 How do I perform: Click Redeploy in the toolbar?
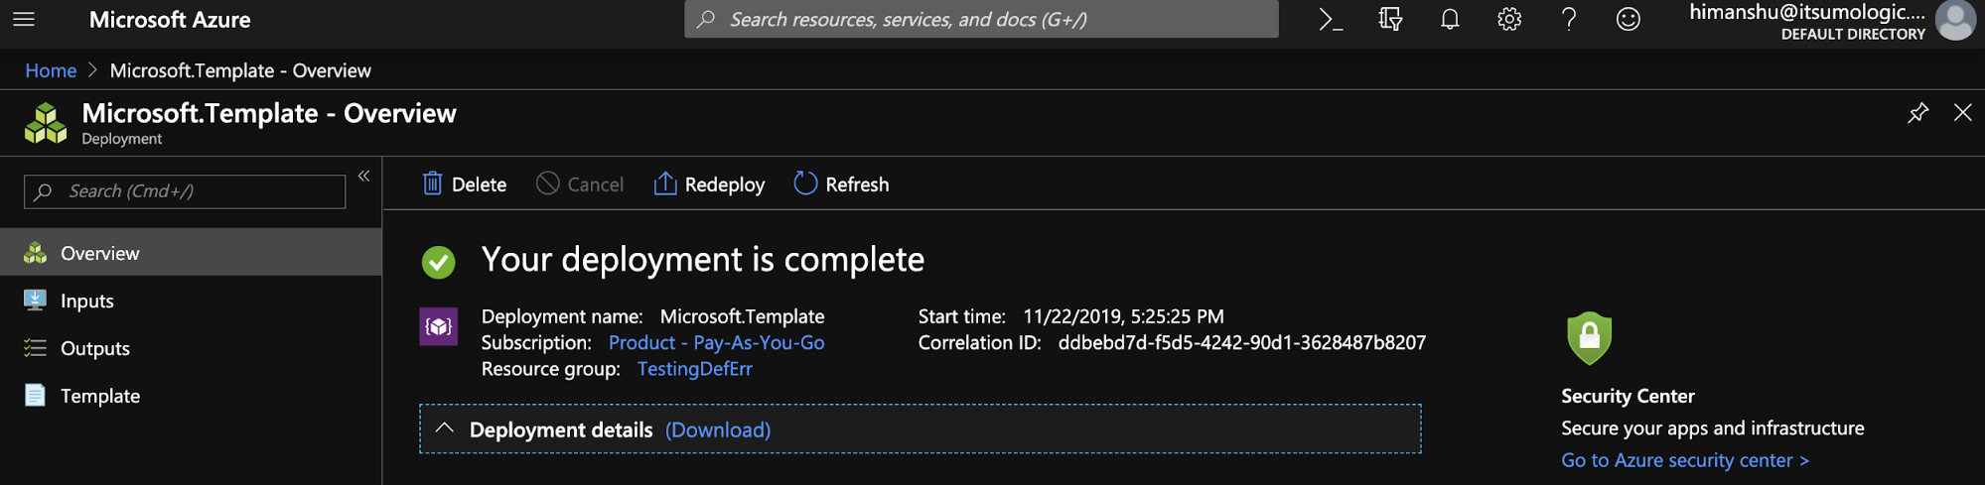pos(709,184)
